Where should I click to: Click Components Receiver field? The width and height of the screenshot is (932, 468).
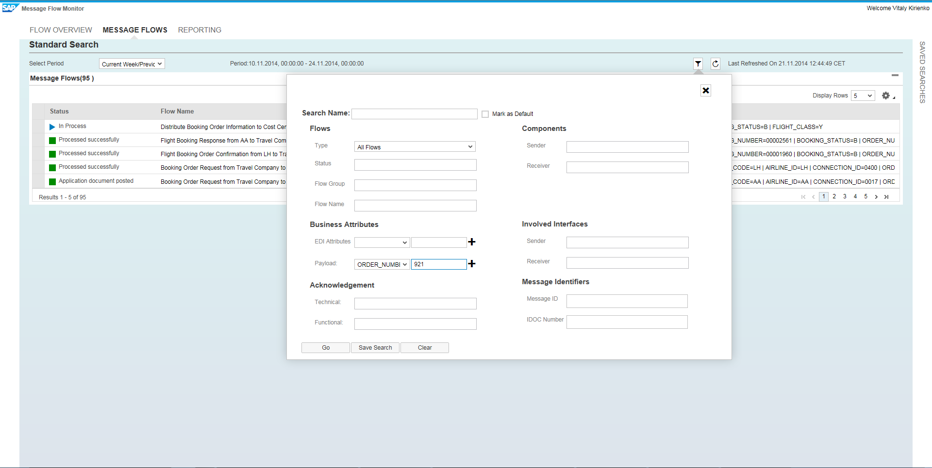628,167
